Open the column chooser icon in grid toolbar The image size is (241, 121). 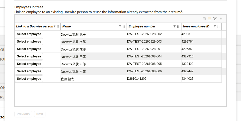pos(204,18)
